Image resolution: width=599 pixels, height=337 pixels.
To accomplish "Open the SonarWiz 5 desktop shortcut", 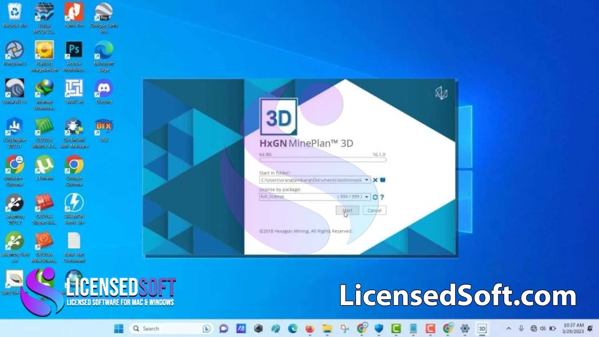I will [15, 91].
